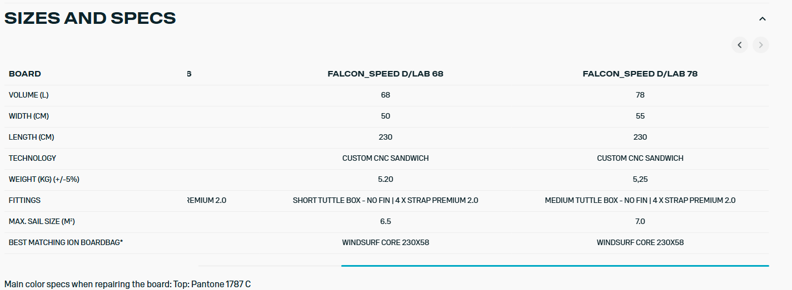Click the 7.0 max sail size value

[x=640, y=221]
